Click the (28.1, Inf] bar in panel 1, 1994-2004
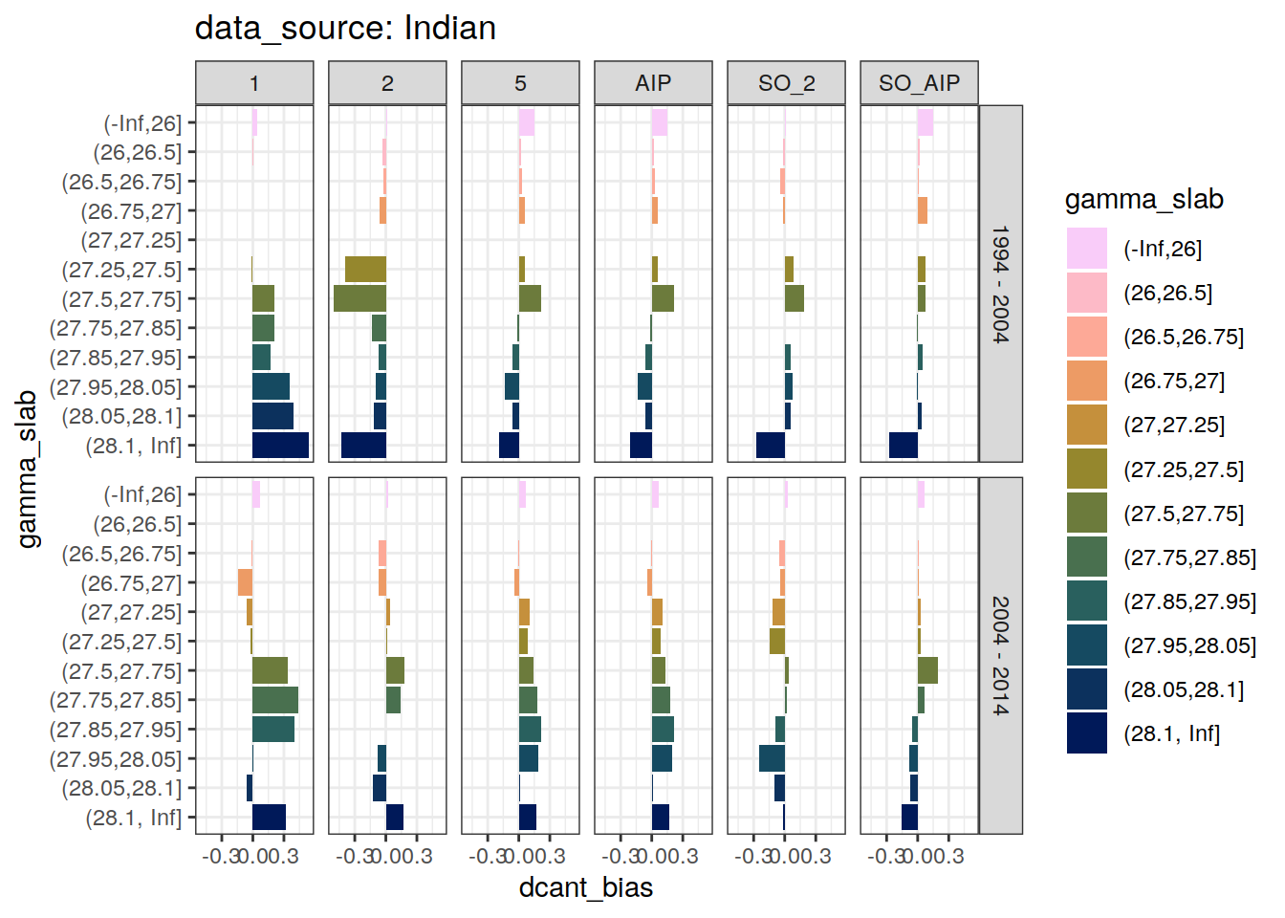 coord(280,446)
